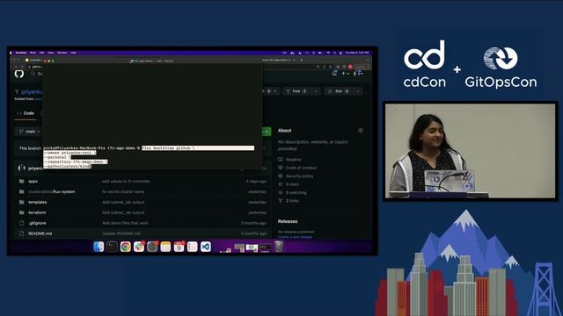Open the View menu in the menu bar
Image resolution: width=563 pixels, height=316 pixels.
[51, 53]
